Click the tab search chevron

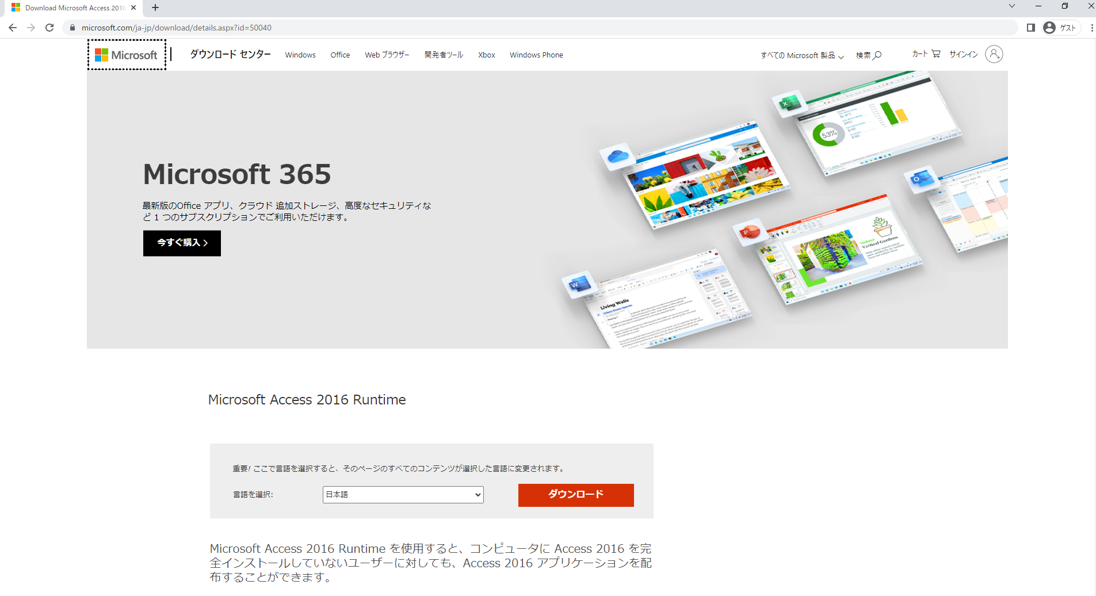pyautogui.click(x=1012, y=6)
